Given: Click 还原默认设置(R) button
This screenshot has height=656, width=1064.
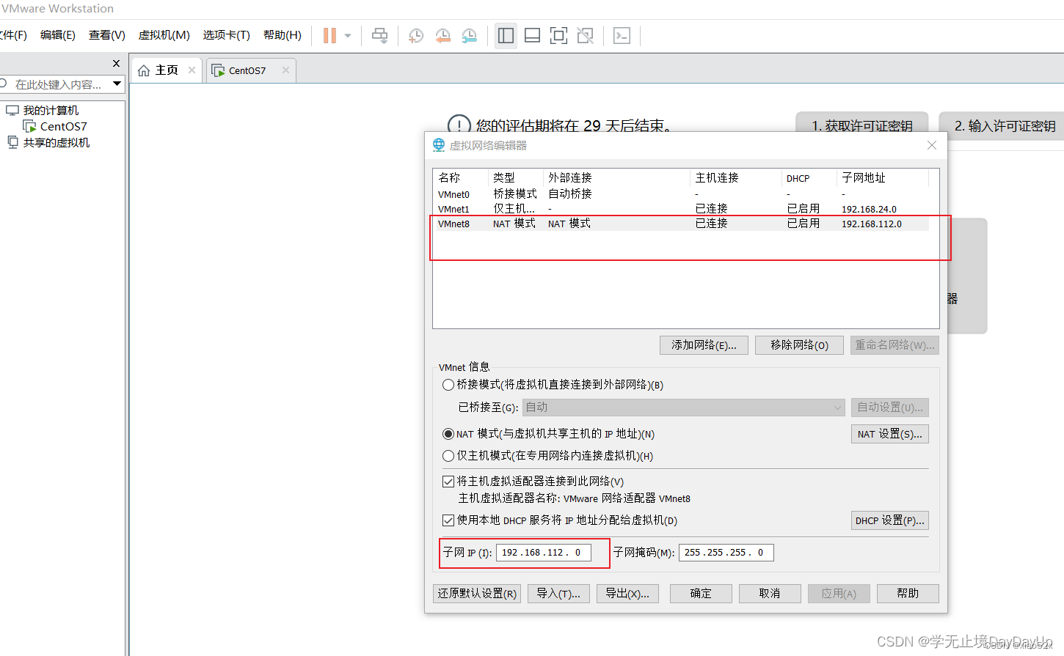Looking at the screenshot, I should (476, 593).
